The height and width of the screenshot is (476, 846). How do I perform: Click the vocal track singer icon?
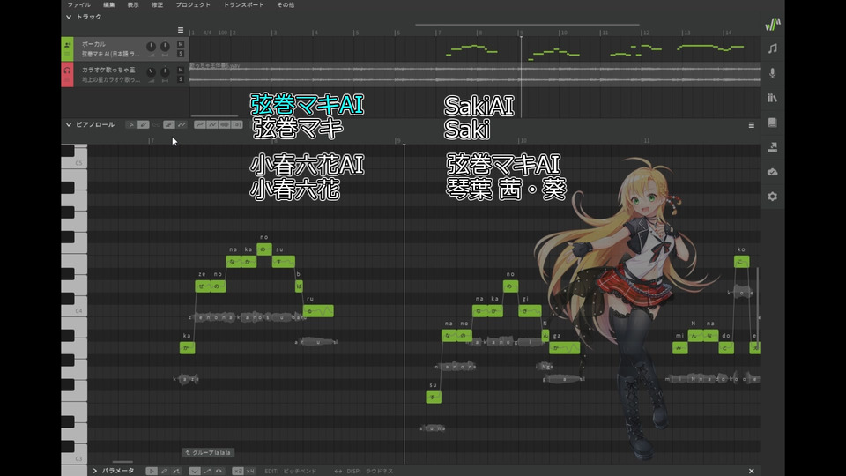(x=67, y=45)
